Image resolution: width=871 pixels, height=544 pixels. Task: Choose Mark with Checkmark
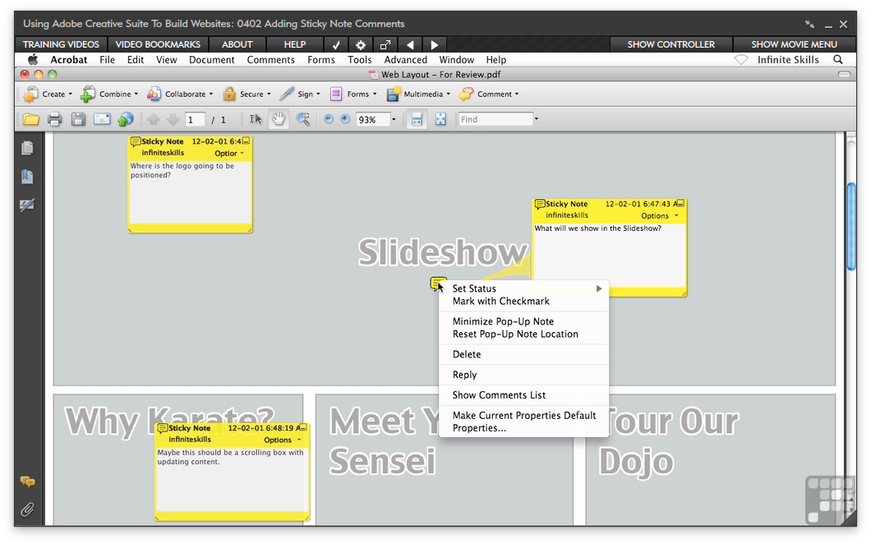click(523, 302)
